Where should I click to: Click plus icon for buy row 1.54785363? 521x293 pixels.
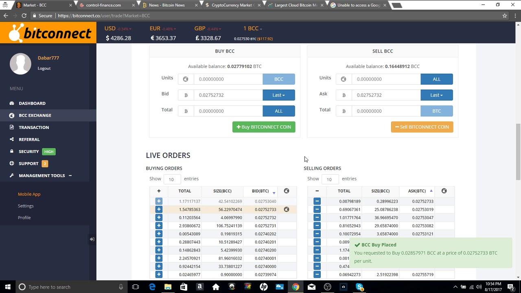pyautogui.click(x=159, y=209)
